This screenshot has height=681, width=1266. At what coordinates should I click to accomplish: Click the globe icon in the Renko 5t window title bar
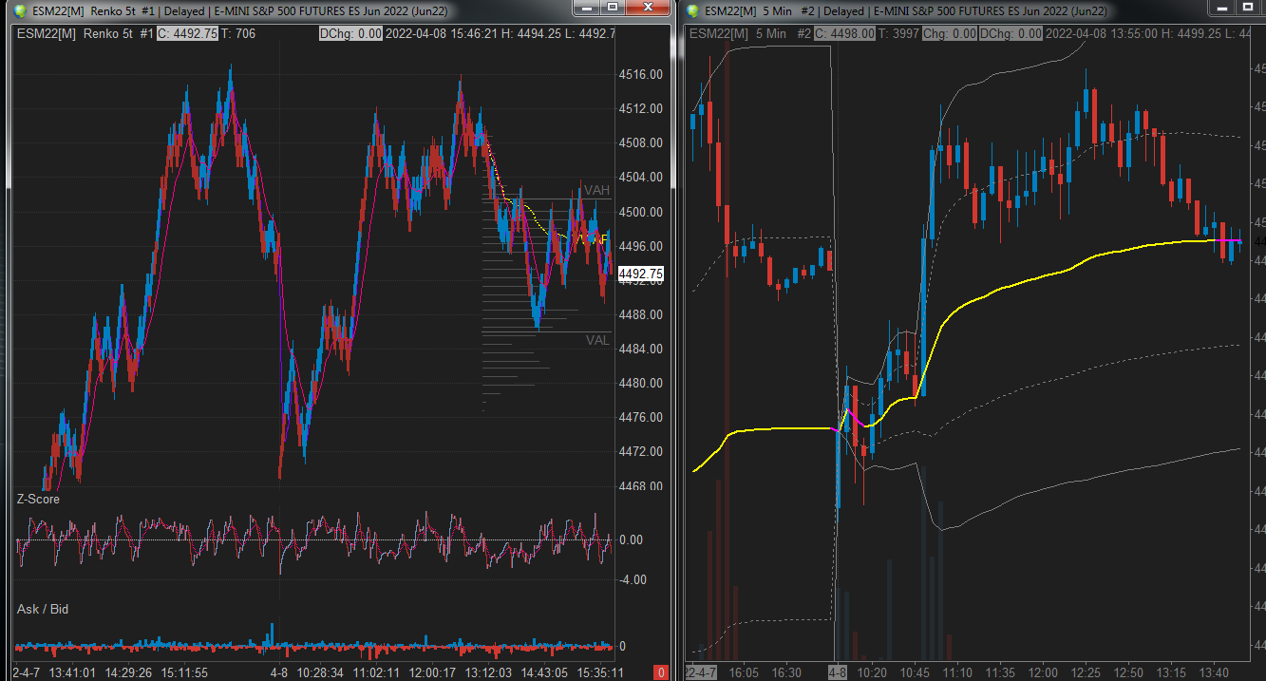point(19,10)
